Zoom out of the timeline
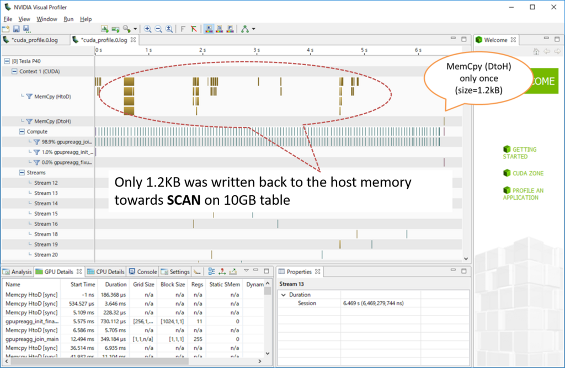565x368 pixels. (x=158, y=29)
